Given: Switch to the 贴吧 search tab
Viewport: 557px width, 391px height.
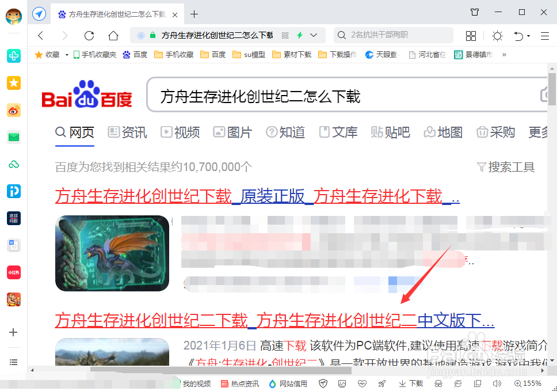Looking at the screenshot, I should 390,132.
